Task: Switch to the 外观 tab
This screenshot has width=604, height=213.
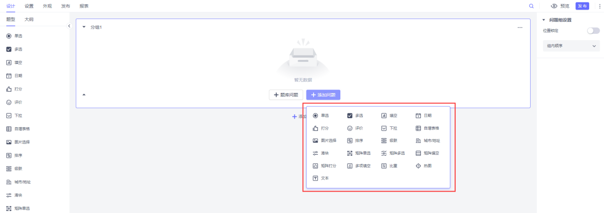Action: [x=47, y=6]
